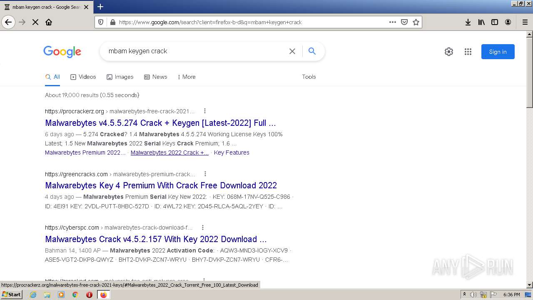Screen dimensions: 533x300
Task: Close the mbam keygen crack tab
Action: point(86,7)
